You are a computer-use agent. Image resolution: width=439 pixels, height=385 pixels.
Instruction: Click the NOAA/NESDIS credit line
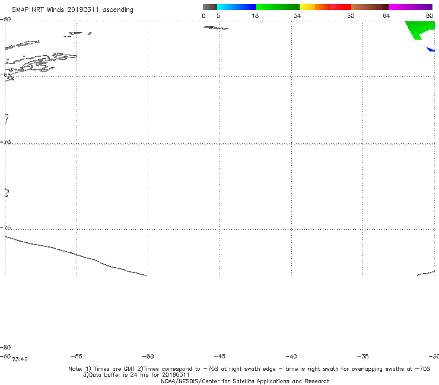(x=245, y=381)
